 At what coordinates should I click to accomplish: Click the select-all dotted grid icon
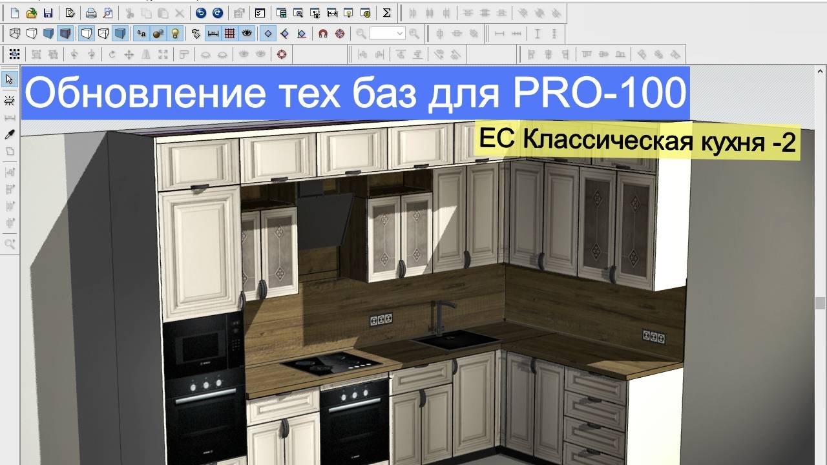pos(14,54)
